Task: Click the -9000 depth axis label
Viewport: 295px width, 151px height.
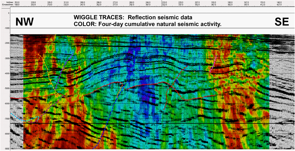Action: [6, 149]
